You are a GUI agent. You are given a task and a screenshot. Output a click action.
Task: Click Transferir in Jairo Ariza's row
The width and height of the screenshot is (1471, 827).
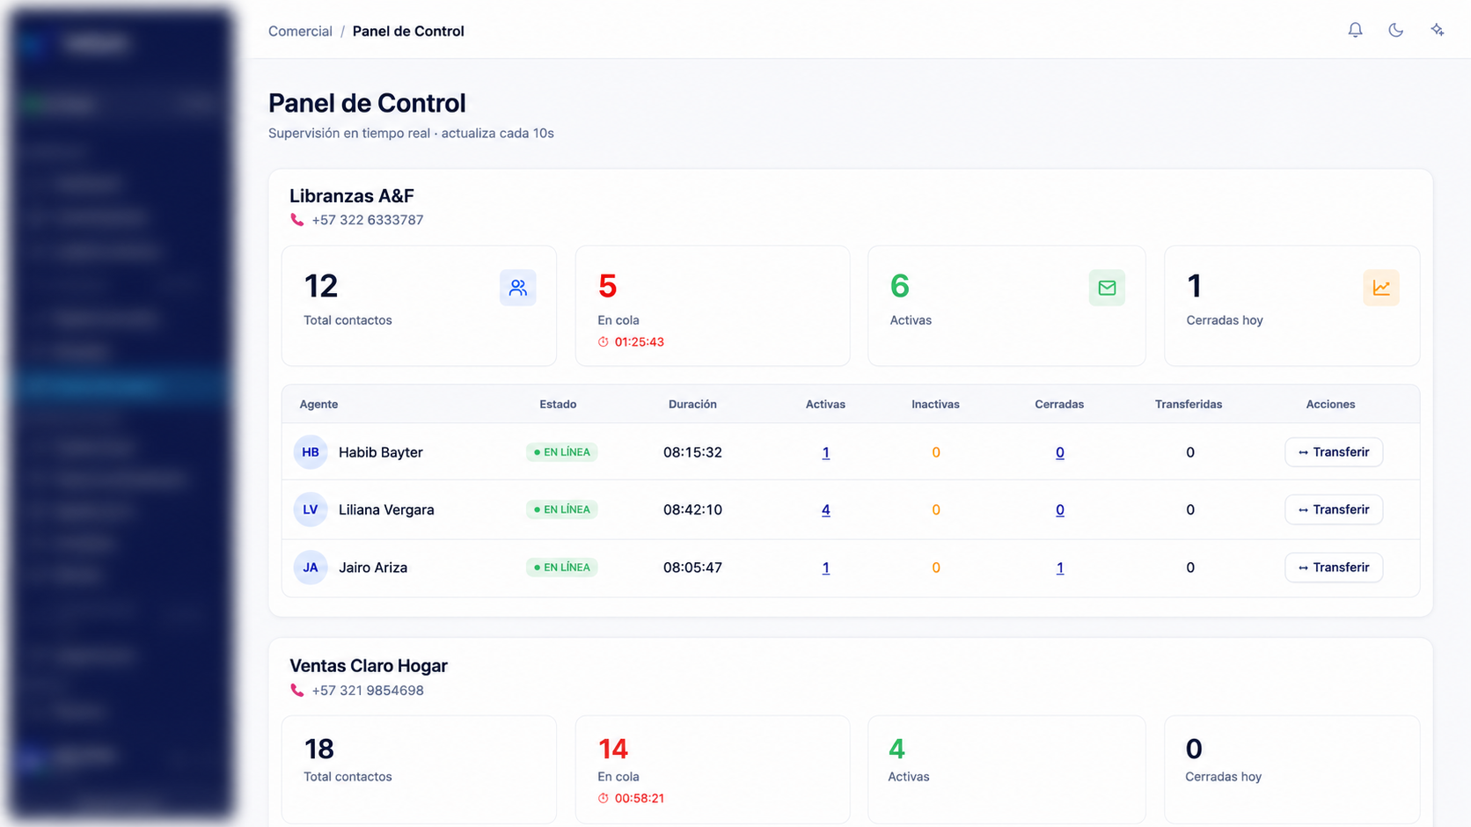pyautogui.click(x=1334, y=567)
